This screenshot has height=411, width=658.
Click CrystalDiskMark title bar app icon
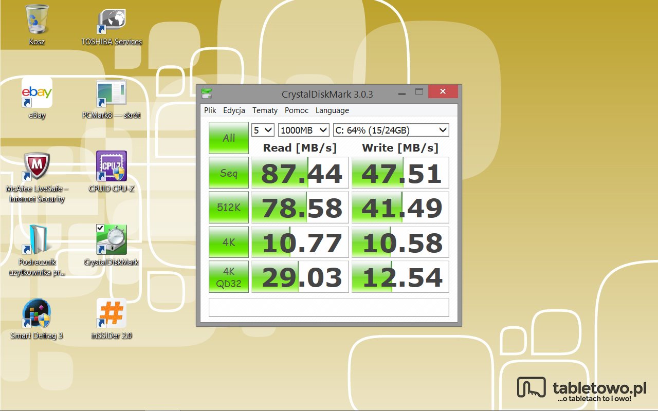point(207,94)
